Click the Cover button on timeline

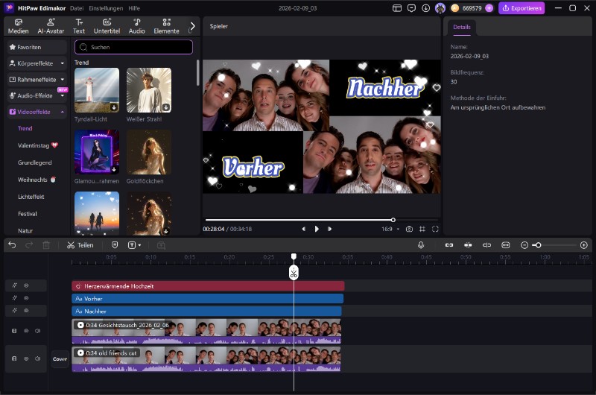click(60, 358)
